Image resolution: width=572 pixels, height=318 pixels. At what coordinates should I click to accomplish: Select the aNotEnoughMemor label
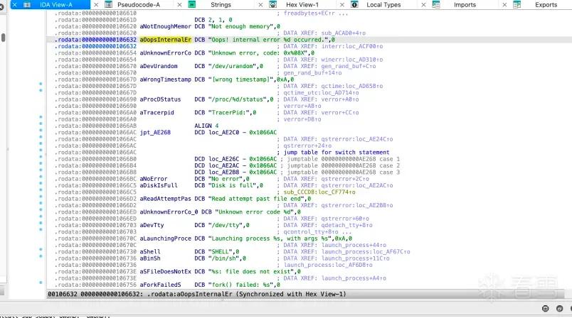click(165, 26)
